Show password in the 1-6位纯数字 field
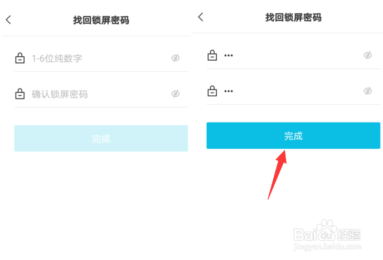This screenshot has height=260, width=383. [x=176, y=58]
